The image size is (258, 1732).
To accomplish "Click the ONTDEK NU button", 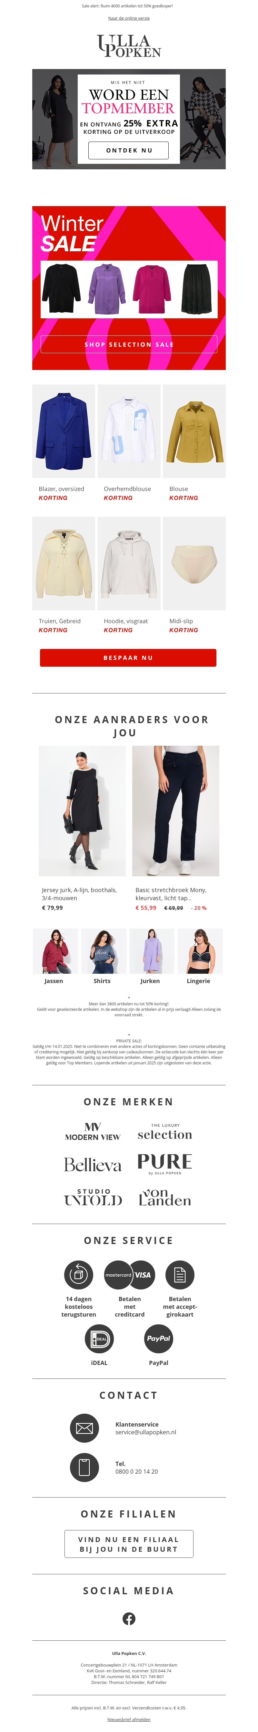I will coord(129,151).
